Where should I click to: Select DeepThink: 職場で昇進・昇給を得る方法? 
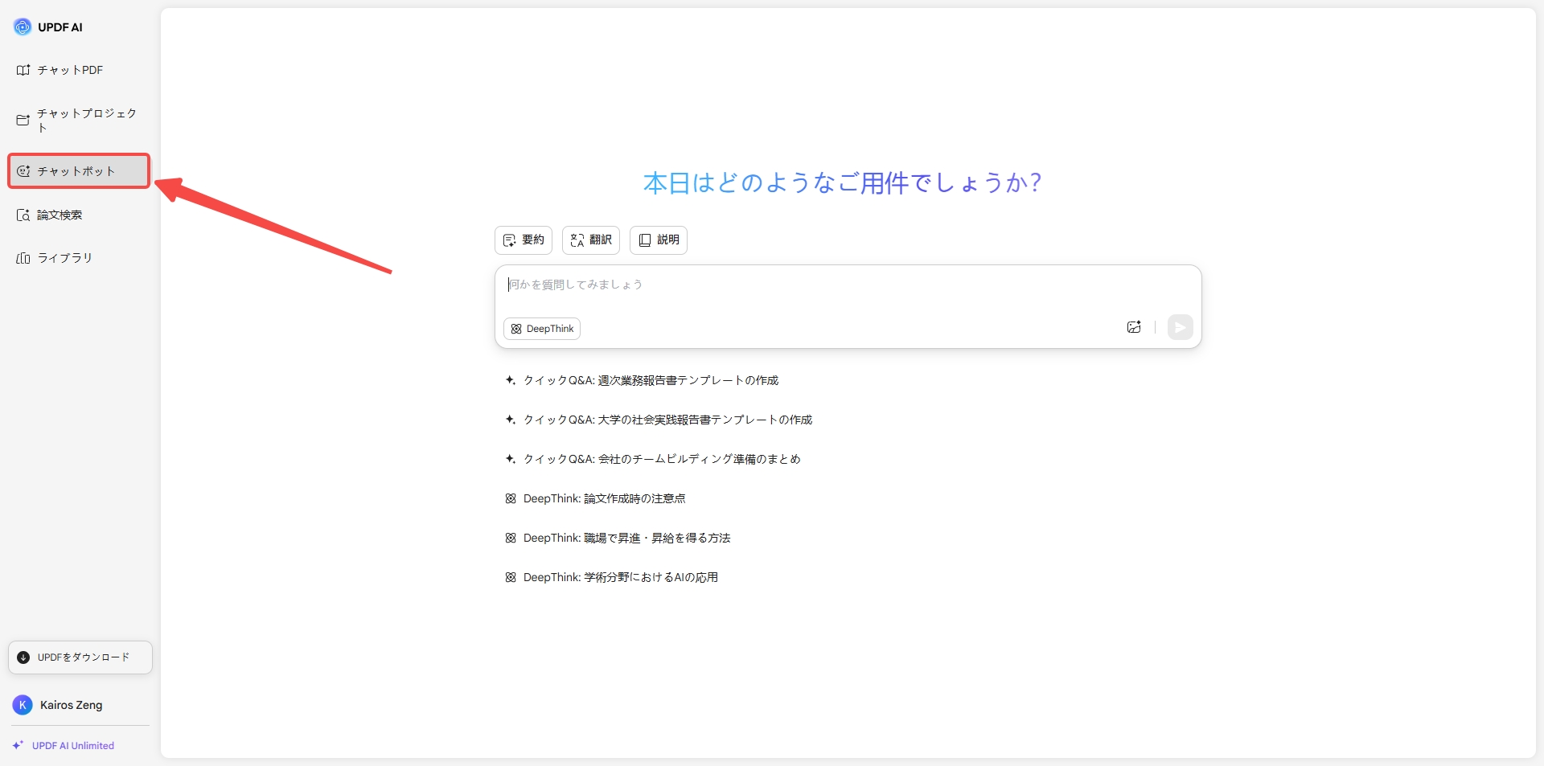tap(618, 538)
